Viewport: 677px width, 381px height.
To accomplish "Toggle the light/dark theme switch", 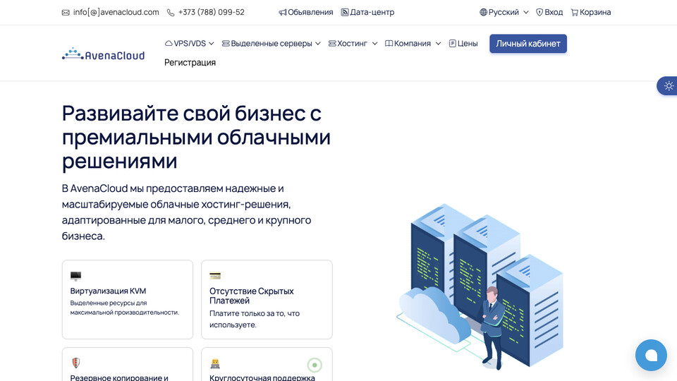I will point(669,86).
